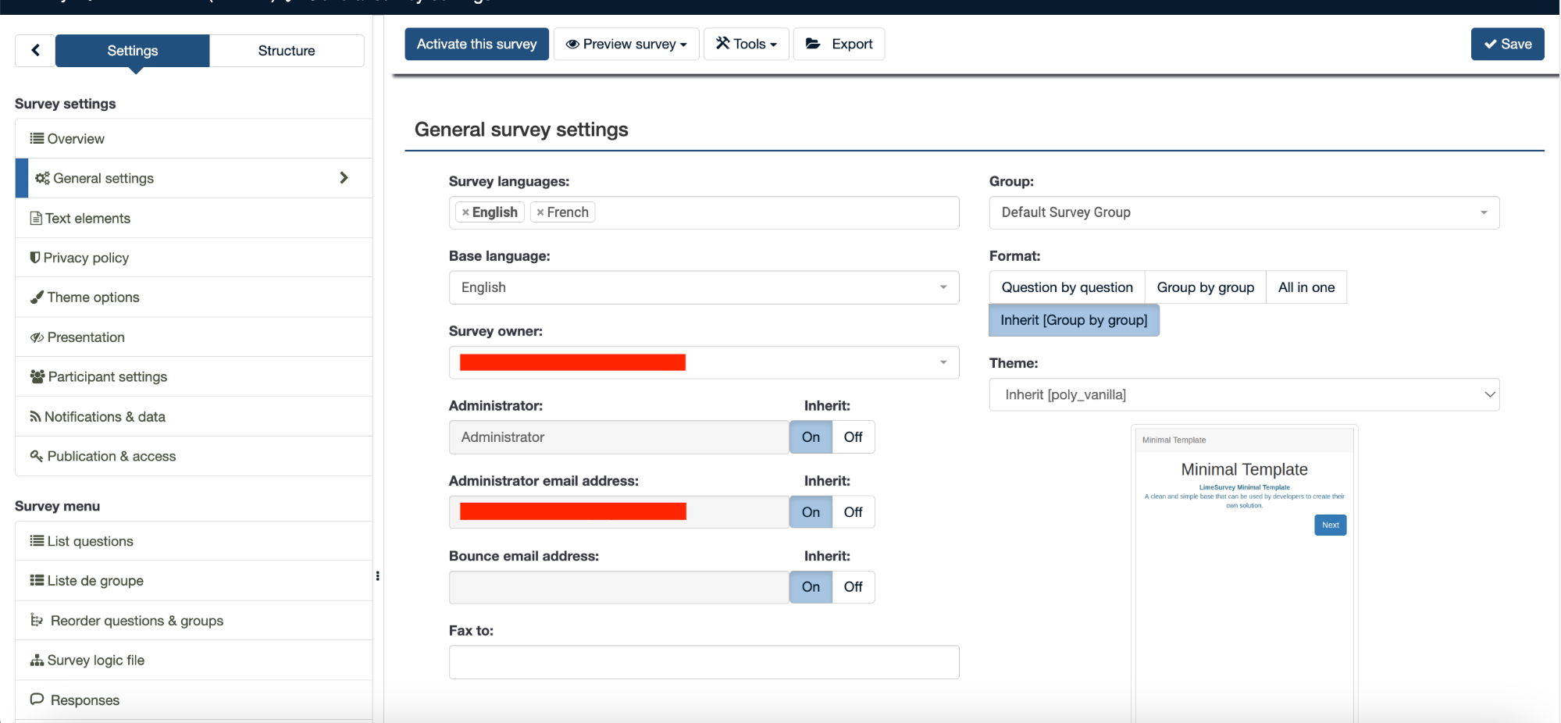Remove French language tag with its x
This screenshot has width=1561, height=723.
click(x=540, y=212)
